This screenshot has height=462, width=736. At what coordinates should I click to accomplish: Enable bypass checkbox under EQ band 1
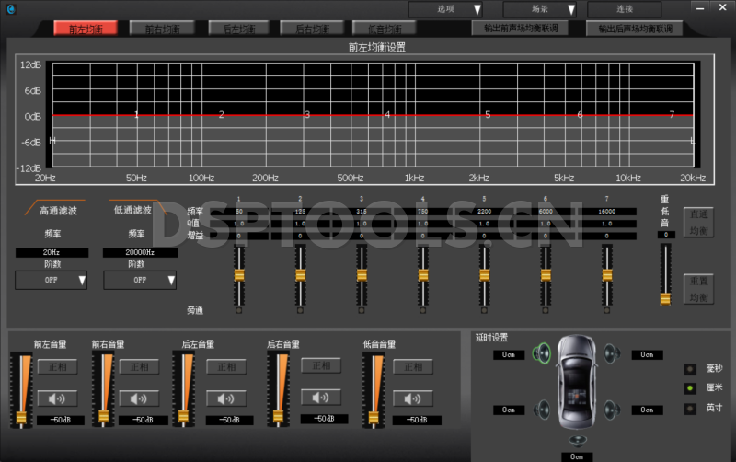click(x=239, y=311)
